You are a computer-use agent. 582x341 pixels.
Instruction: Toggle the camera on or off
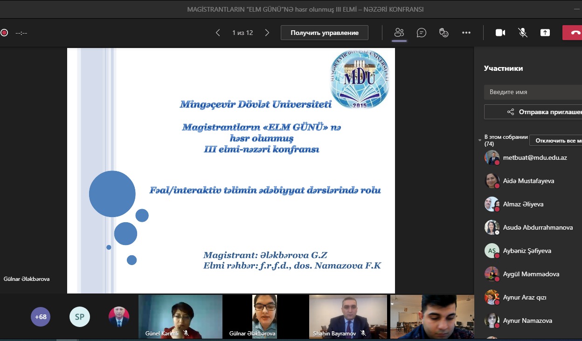click(x=500, y=33)
